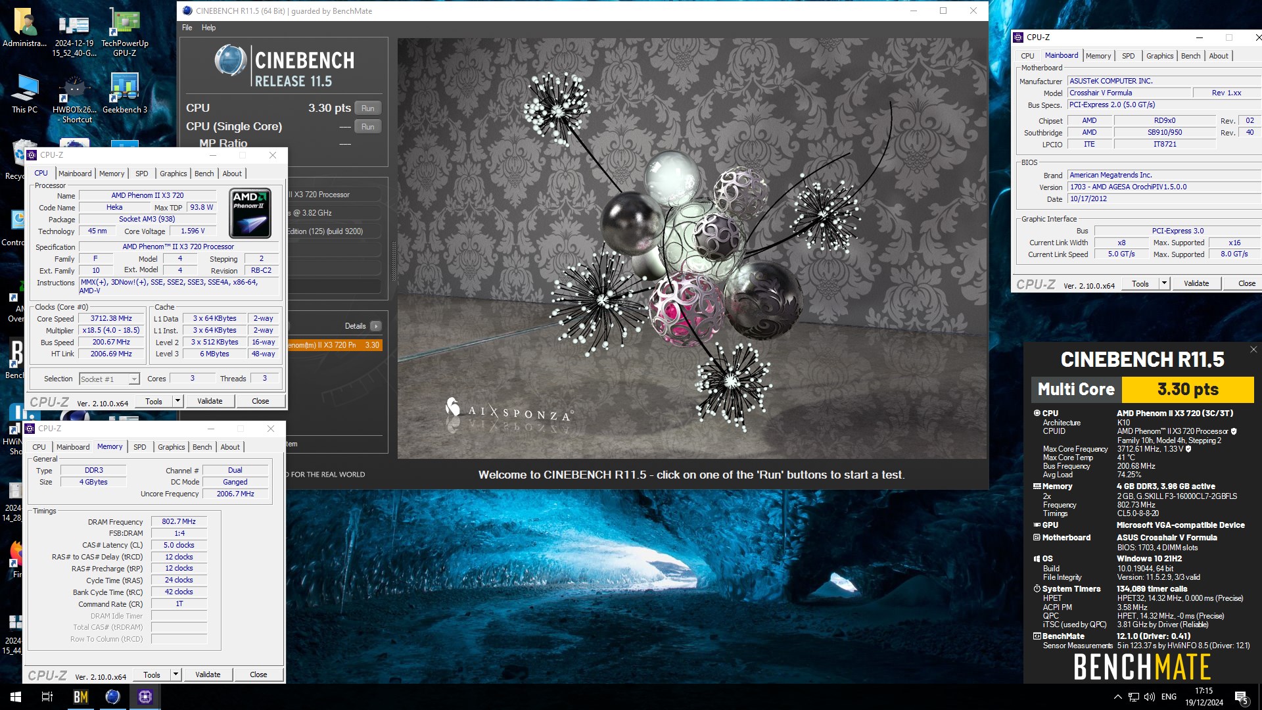Image resolution: width=1262 pixels, height=710 pixels.
Task: Open About tab in CPU-Z CPU window
Action: 232,174
